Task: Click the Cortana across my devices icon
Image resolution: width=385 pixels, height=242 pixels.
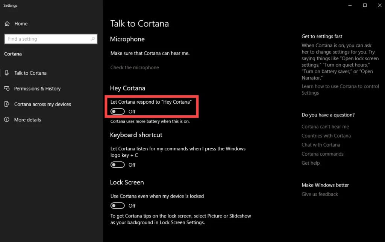Action: click(7, 104)
